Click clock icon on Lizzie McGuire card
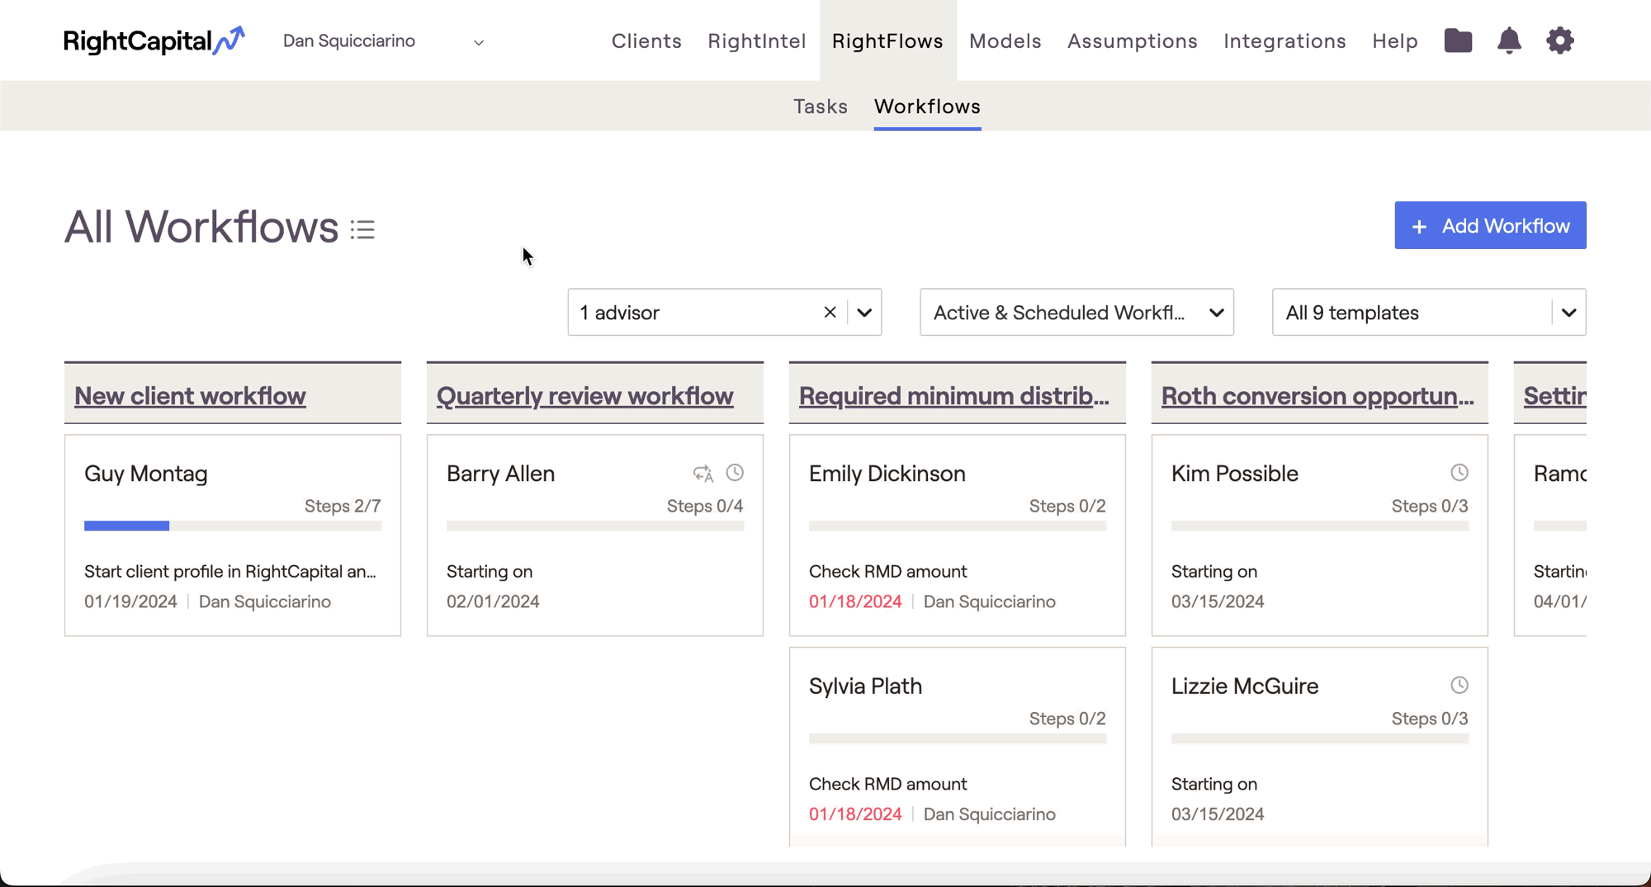 point(1459,686)
